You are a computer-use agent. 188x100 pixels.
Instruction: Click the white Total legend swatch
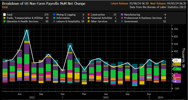tap(4, 15)
